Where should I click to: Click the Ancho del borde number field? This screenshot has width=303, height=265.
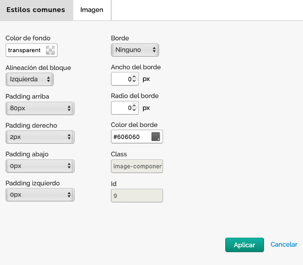click(121, 79)
